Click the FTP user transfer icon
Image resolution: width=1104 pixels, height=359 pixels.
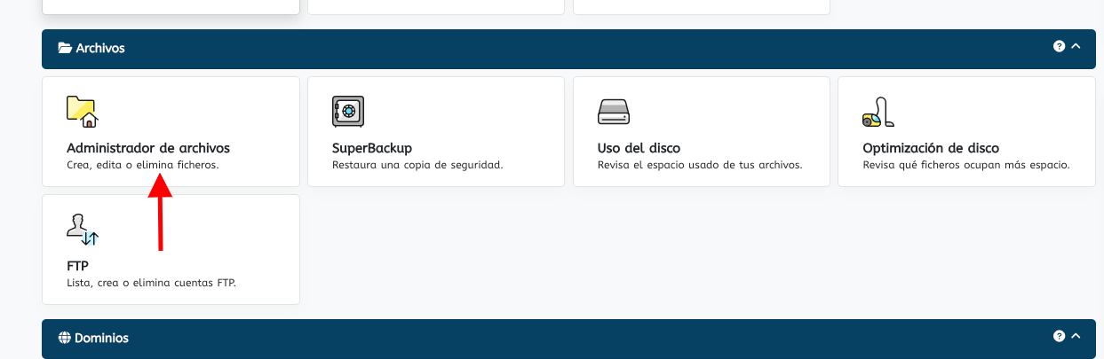(83, 229)
